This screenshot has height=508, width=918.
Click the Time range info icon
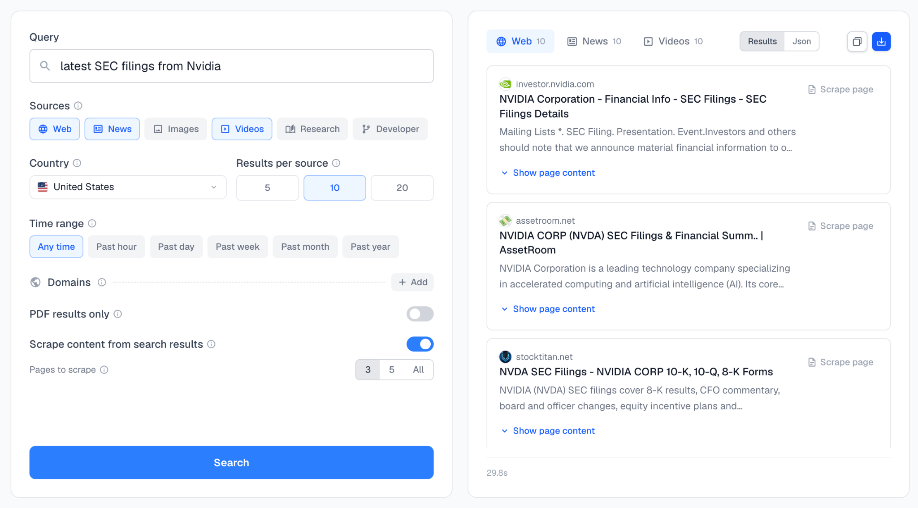click(x=92, y=223)
